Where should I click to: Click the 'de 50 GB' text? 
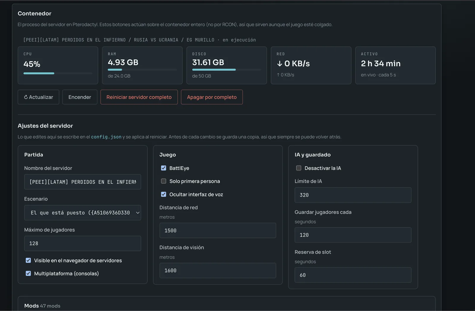pyautogui.click(x=202, y=76)
